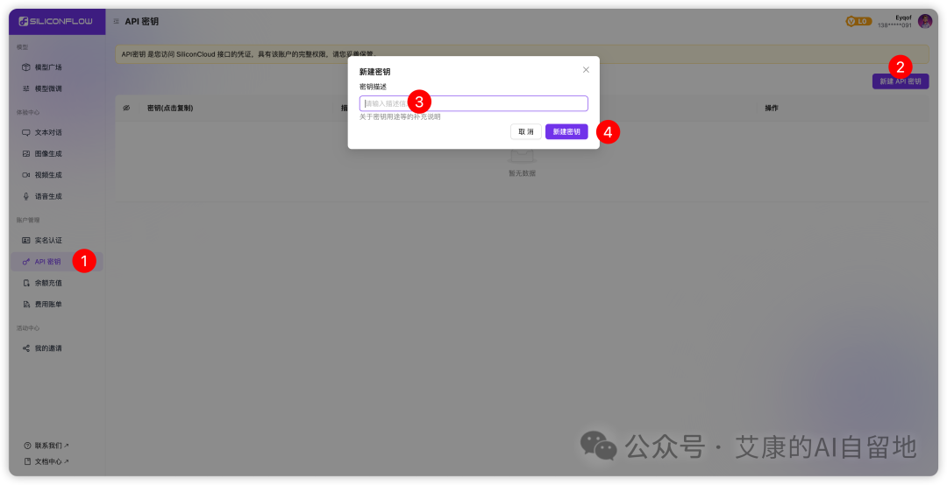Click the 操作 column header

coord(772,108)
